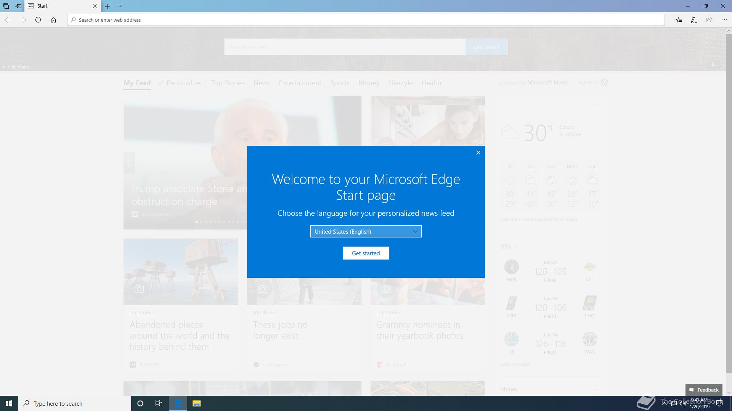
Task: Show tab previews chevron
Action: [x=120, y=6]
